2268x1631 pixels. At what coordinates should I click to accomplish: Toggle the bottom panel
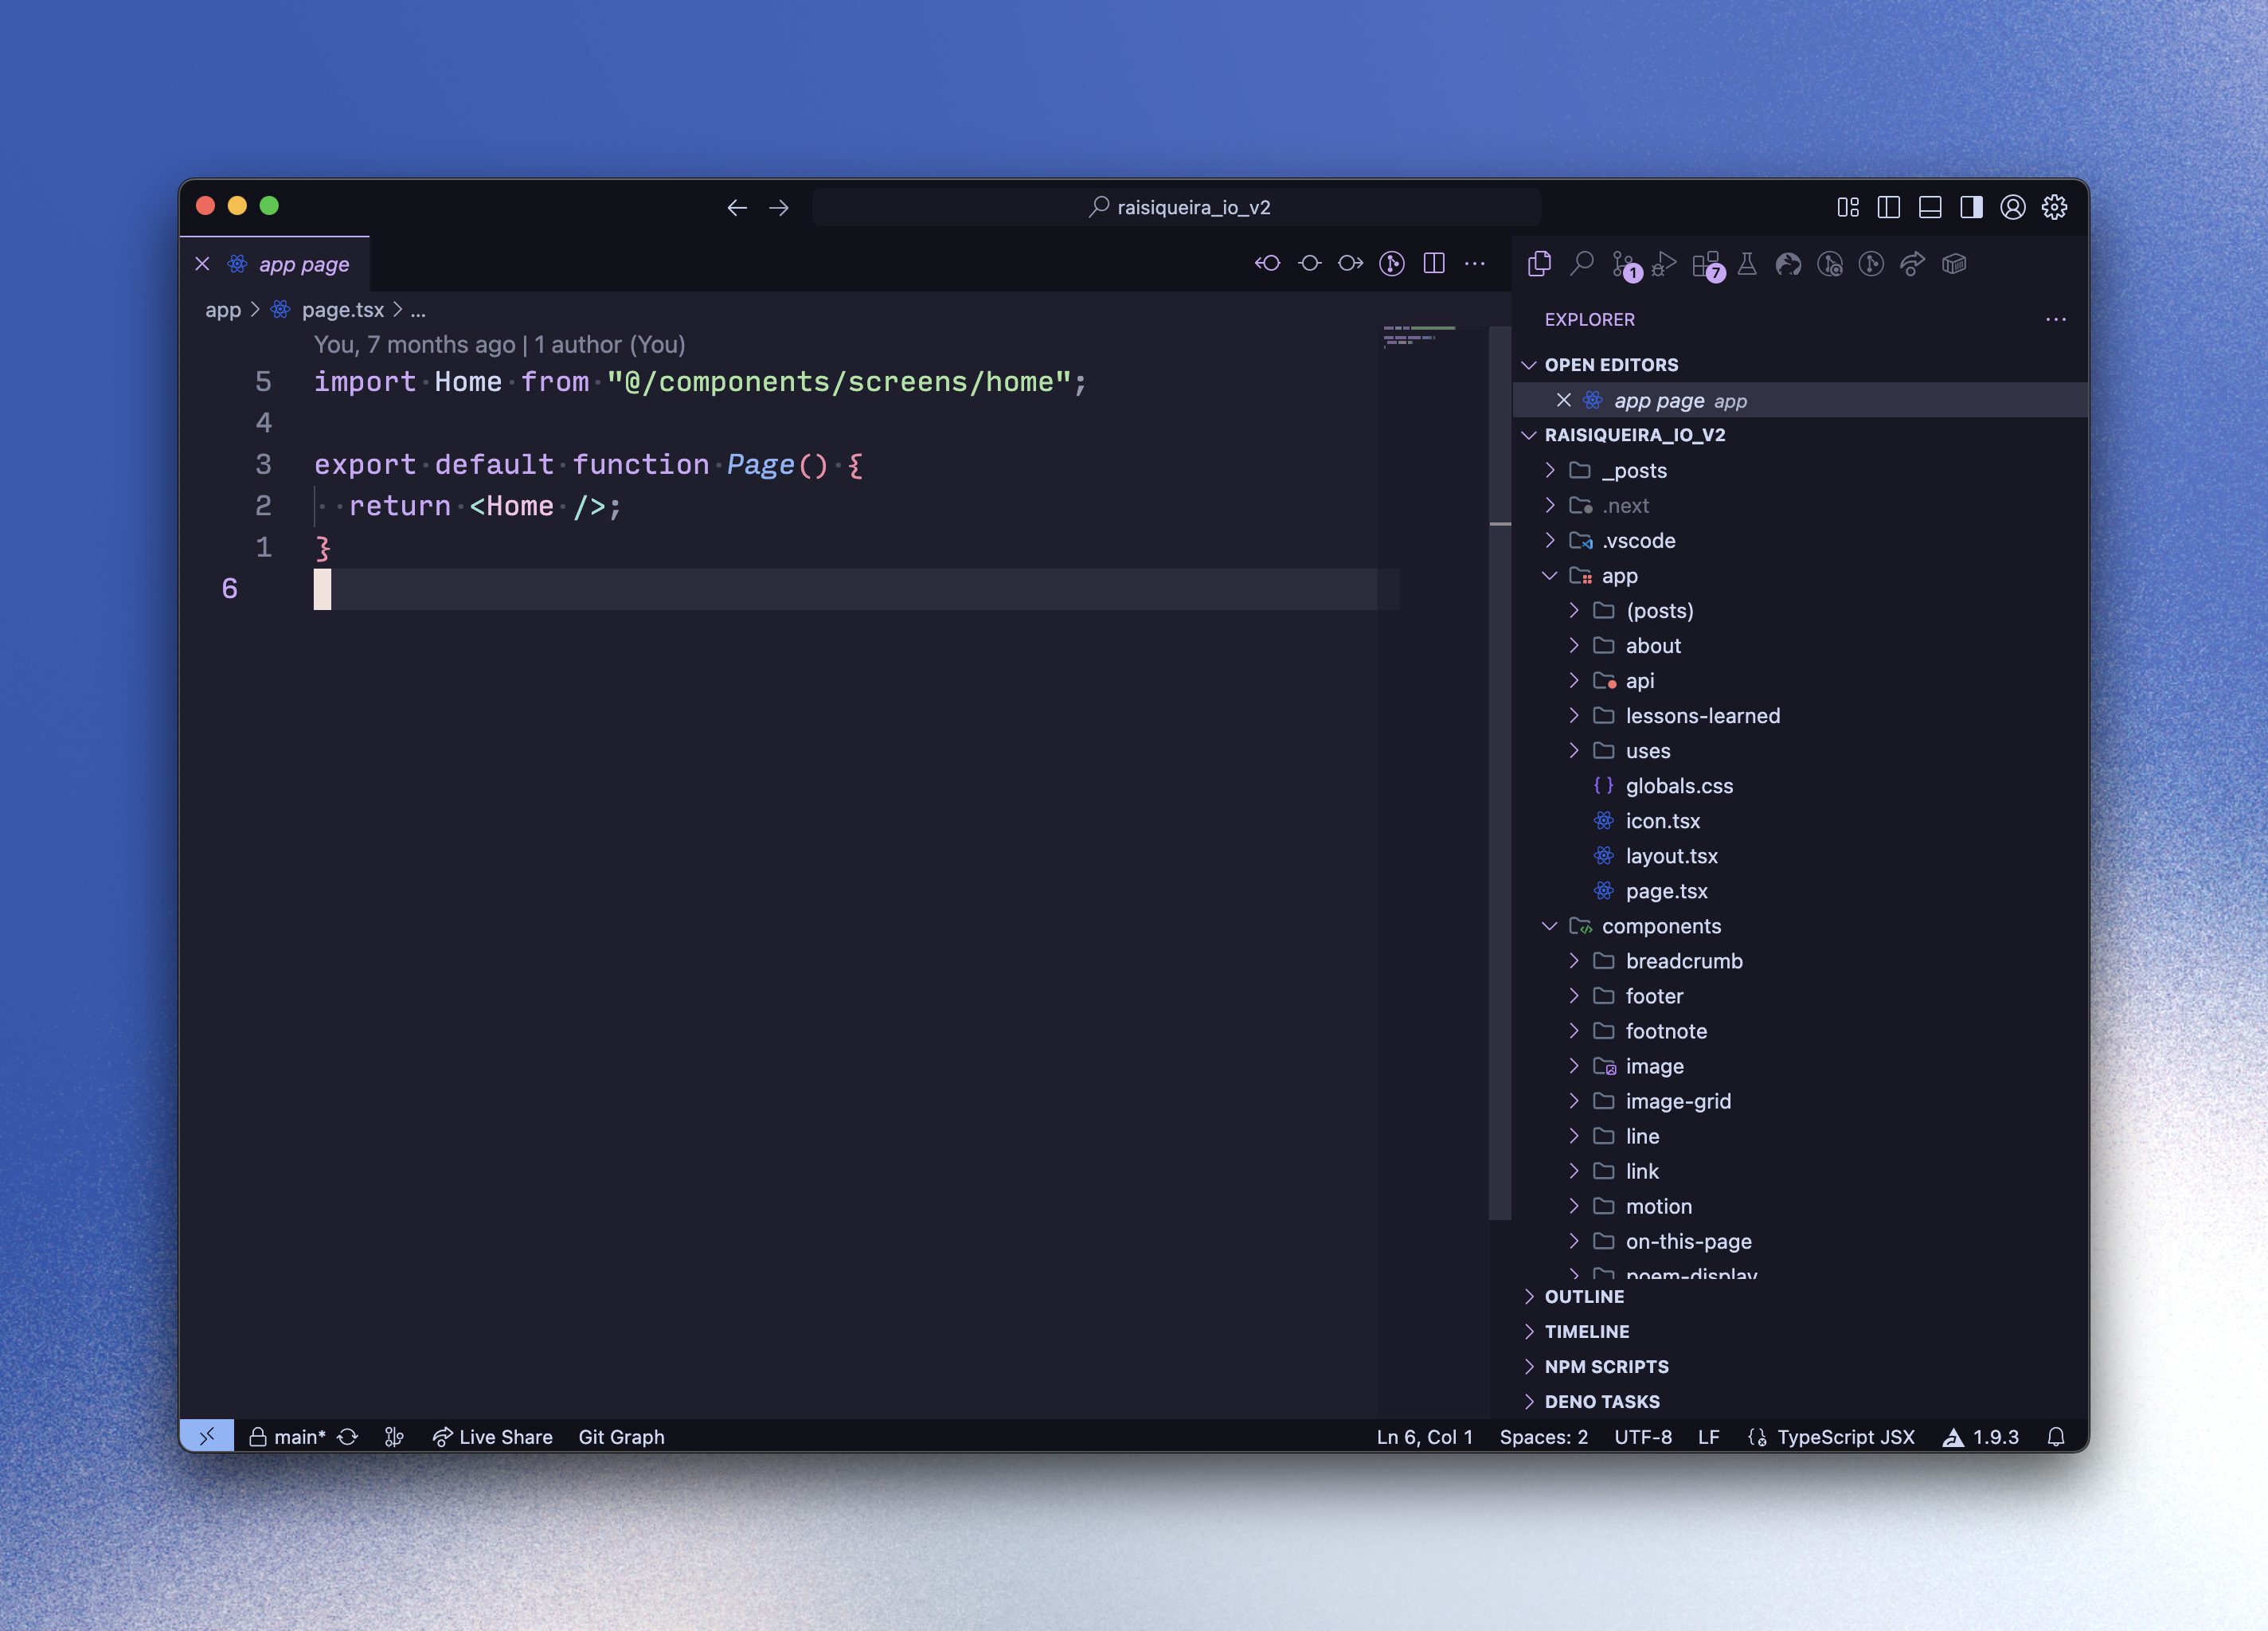point(1930,207)
